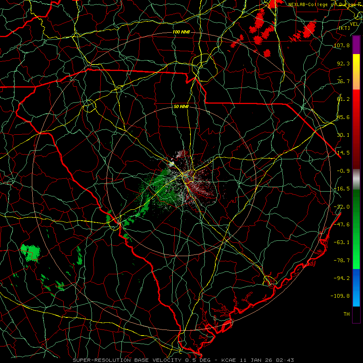Click the TH label on the legend
The width and height of the screenshot is (363, 363).
pos(346,314)
